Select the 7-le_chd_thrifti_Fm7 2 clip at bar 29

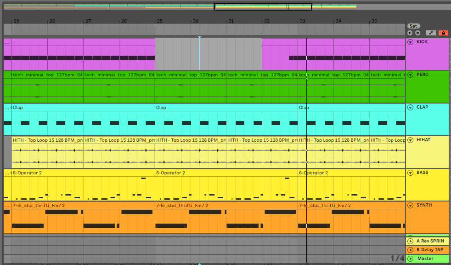pyautogui.click(x=226, y=205)
